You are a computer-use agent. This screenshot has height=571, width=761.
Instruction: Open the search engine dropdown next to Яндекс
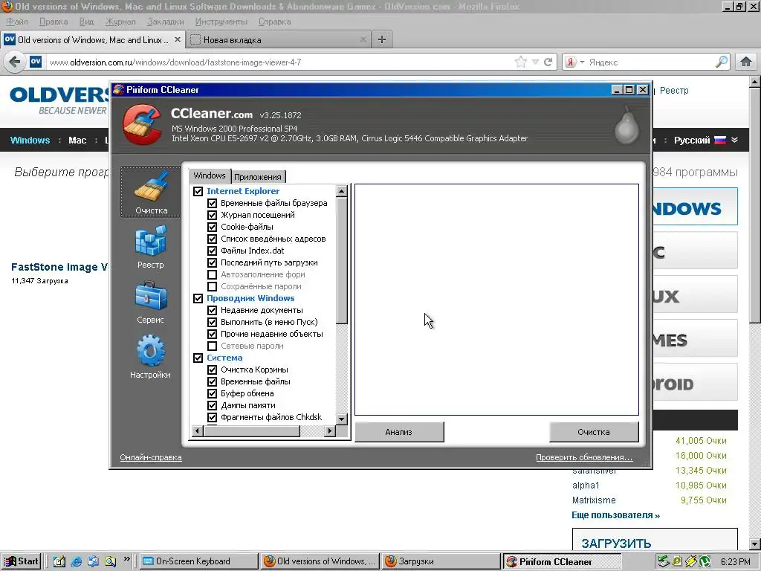tap(582, 62)
